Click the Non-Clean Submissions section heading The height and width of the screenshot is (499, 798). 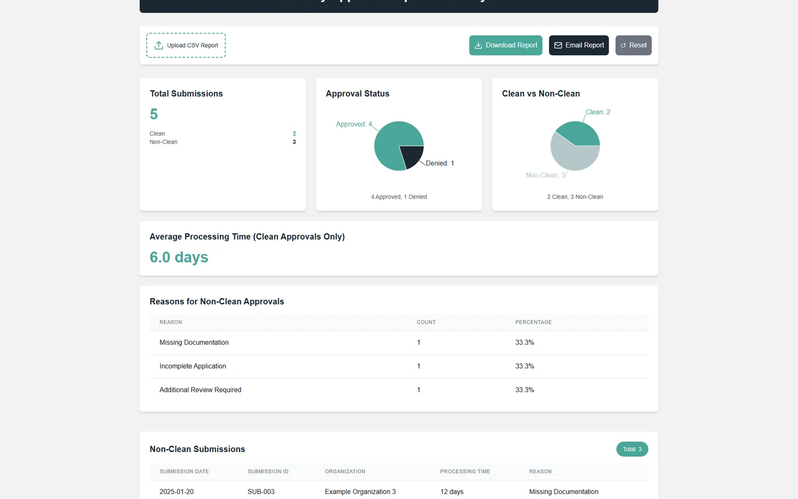(x=198, y=450)
